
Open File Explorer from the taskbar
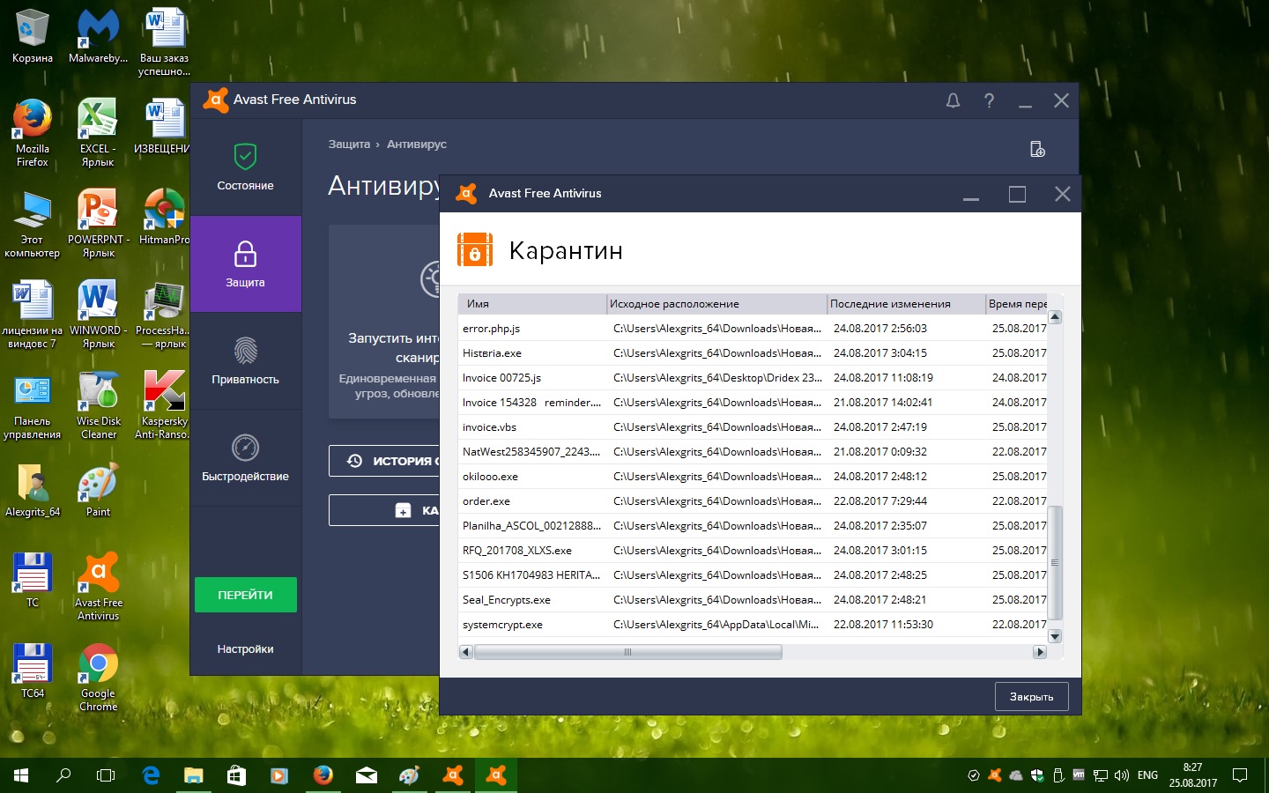[x=193, y=775]
